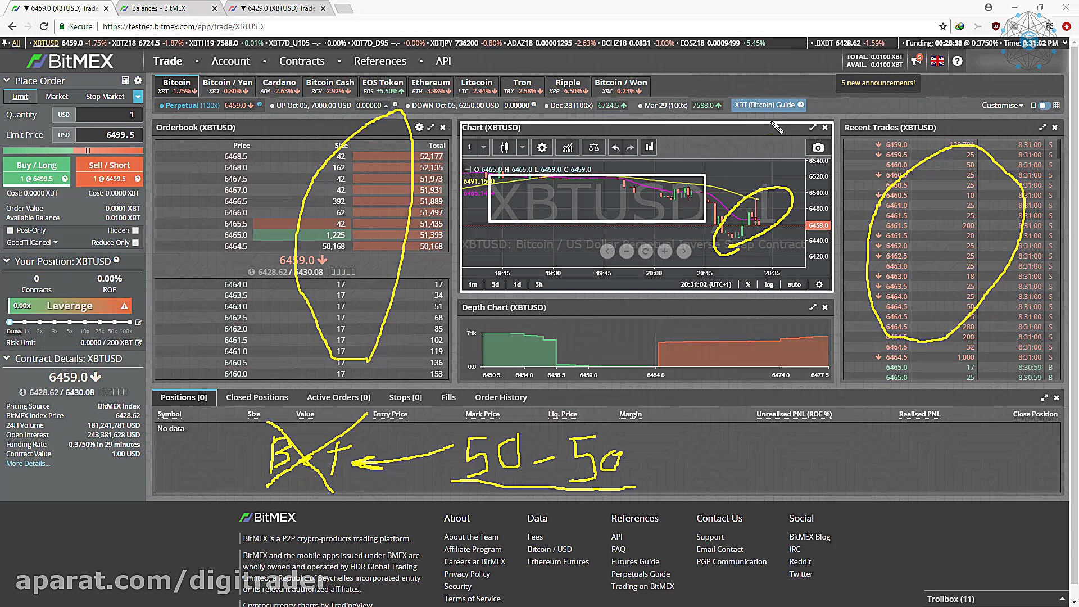Enable the Hidden order checkbox
The height and width of the screenshot is (607, 1079).
pyautogui.click(x=135, y=230)
